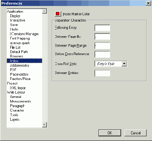Click the list scrollbar up arrow
The width and height of the screenshot is (152, 141).
(45, 11)
